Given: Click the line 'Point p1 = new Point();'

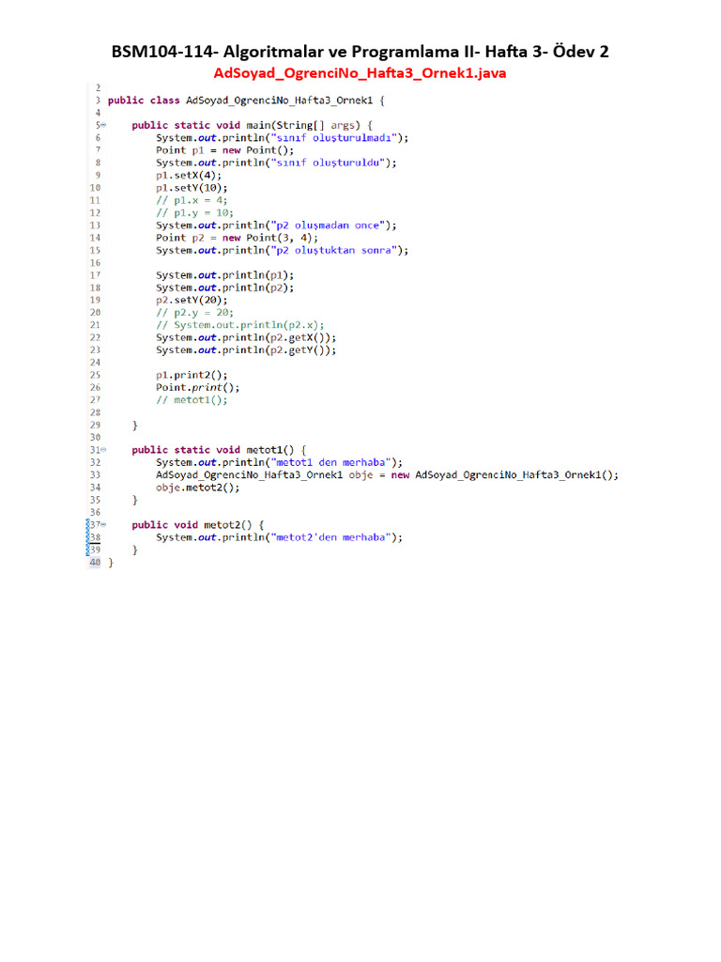Looking at the screenshot, I should [x=224, y=150].
